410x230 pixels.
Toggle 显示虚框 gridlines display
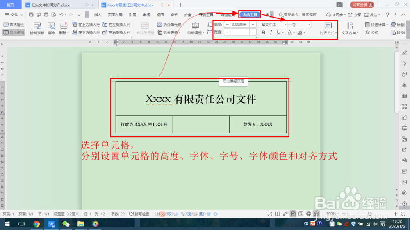tap(14, 32)
